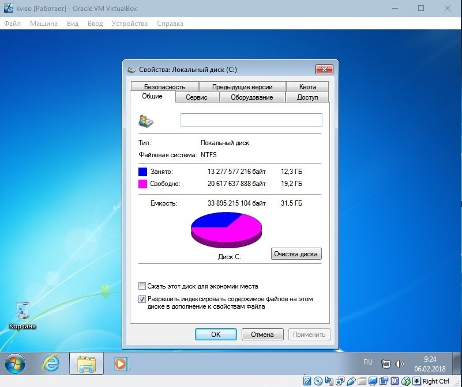
Task: Enable 'Сжать этот диск для экономии места' checkbox
Action: 142,286
